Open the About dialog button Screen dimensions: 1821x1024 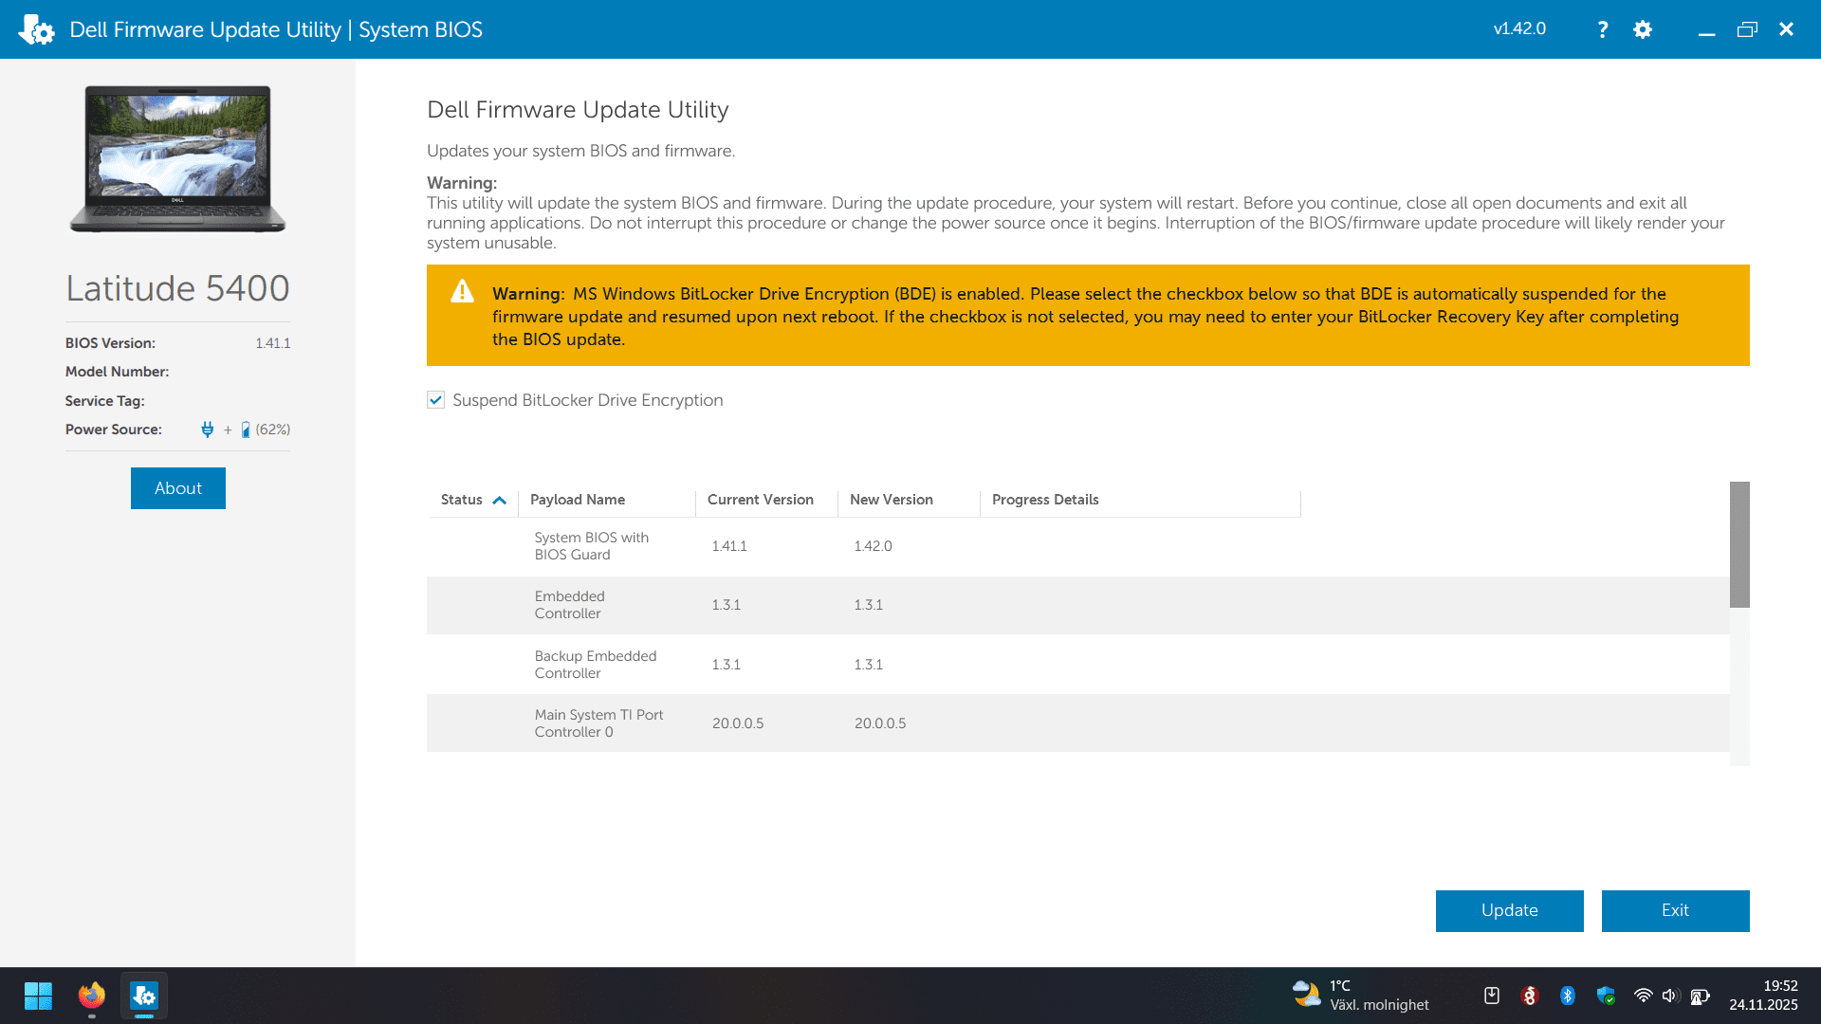point(178,488)
